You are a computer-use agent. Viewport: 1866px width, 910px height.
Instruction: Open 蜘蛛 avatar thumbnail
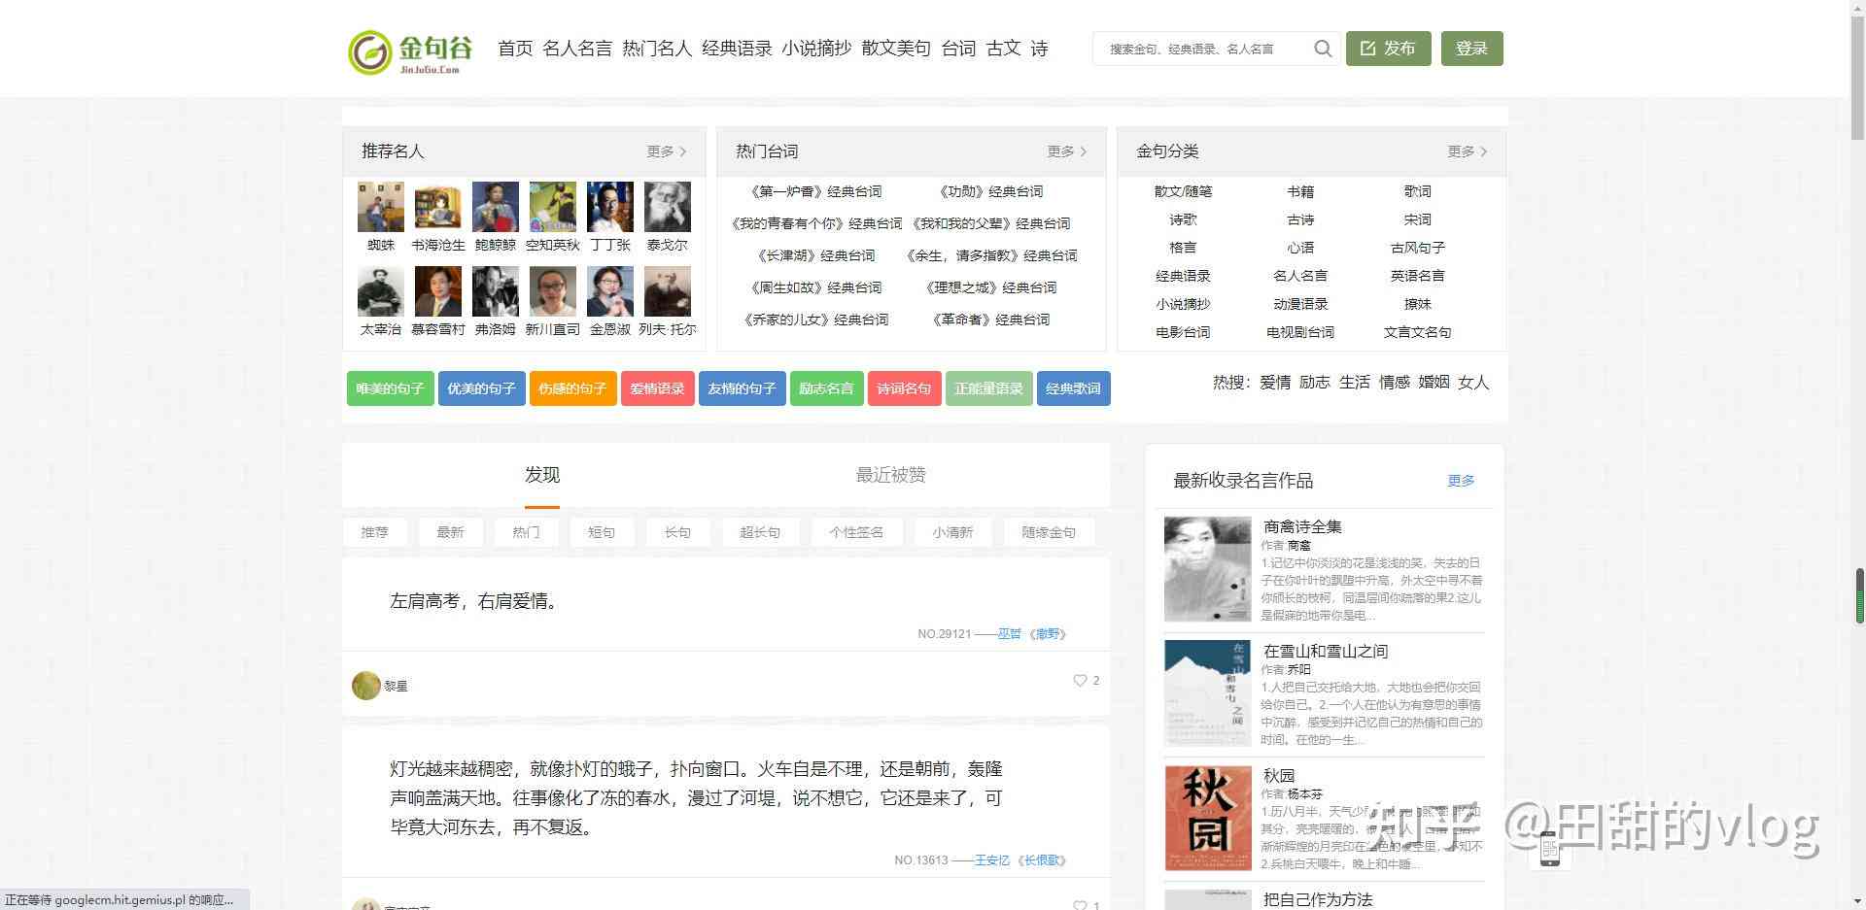pyautogui.click(x=381, y=207)
